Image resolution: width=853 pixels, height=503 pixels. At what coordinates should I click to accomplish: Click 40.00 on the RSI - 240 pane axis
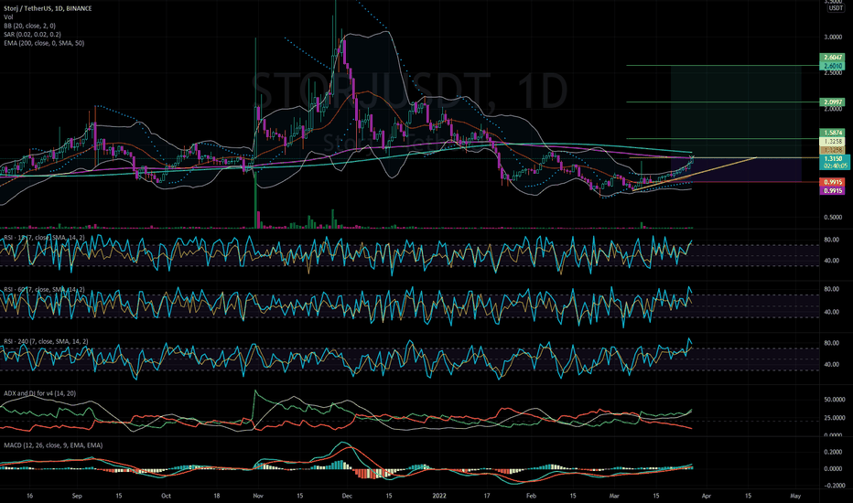click(x=831, y=365)
